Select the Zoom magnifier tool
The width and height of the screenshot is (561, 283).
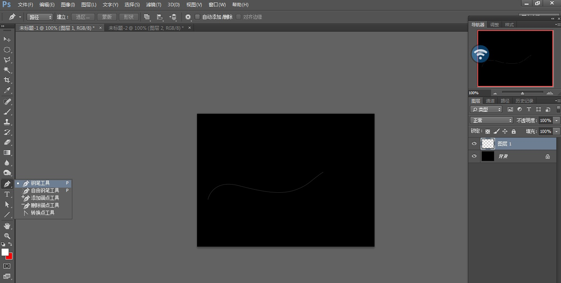click(7, 236)
